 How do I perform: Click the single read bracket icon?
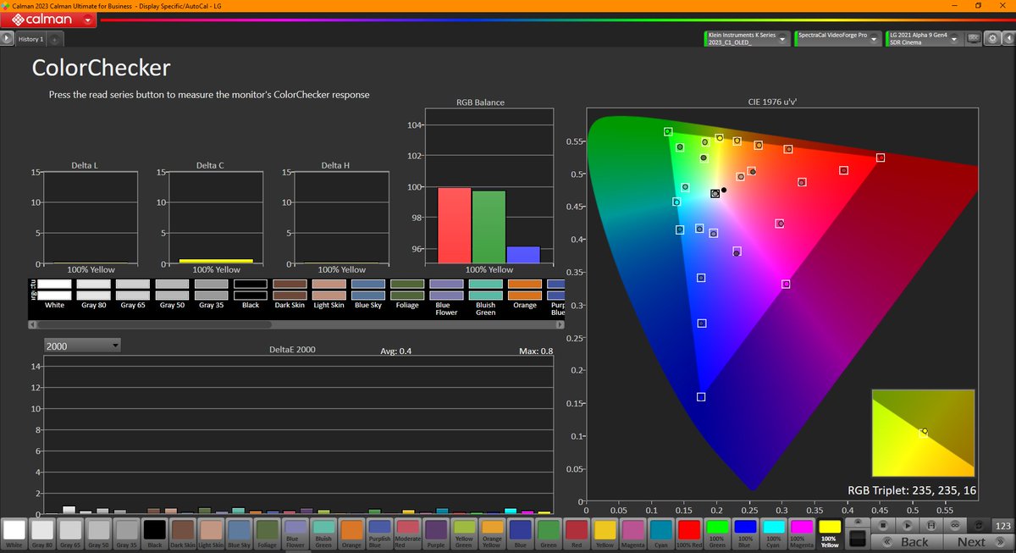[x=931, y=526]
